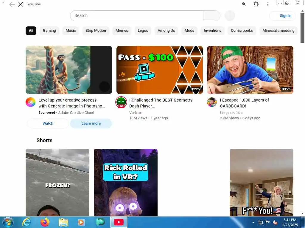Open Windows Media Player on taskbar

(81, 222)
